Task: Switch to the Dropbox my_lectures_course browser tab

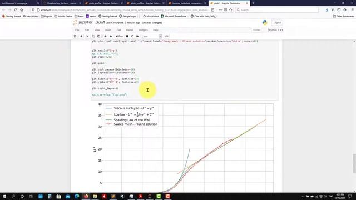Action: tap(62, 3)
